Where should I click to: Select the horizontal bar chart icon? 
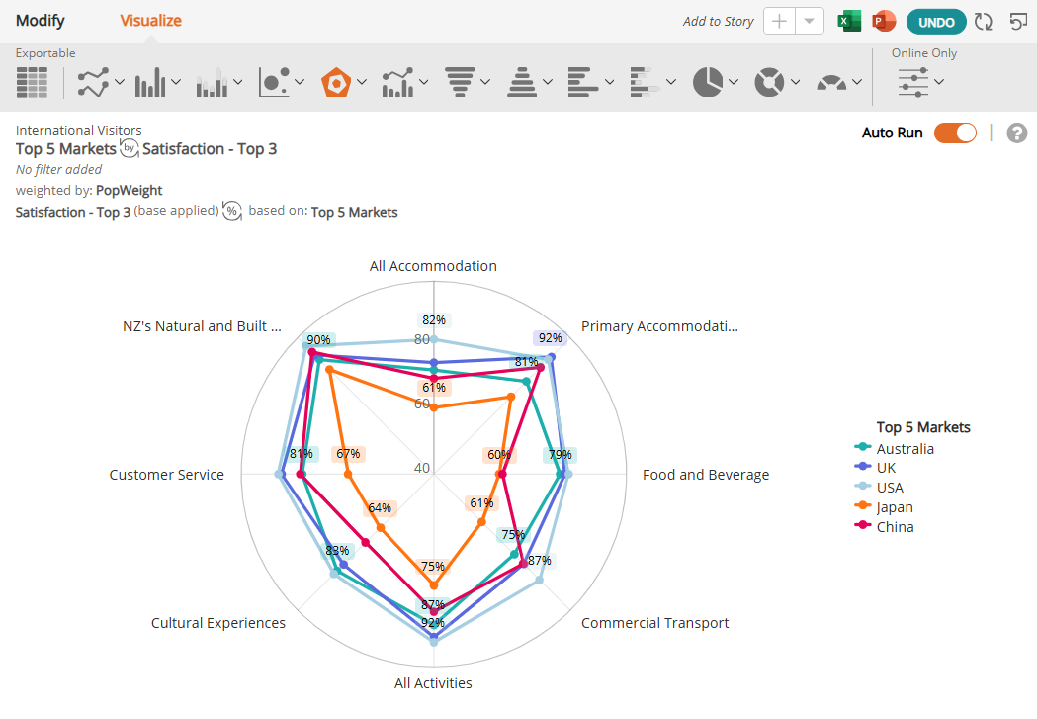(583, 83)
